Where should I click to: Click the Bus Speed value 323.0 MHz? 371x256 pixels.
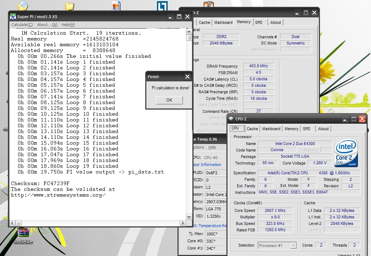coord(275,223)
